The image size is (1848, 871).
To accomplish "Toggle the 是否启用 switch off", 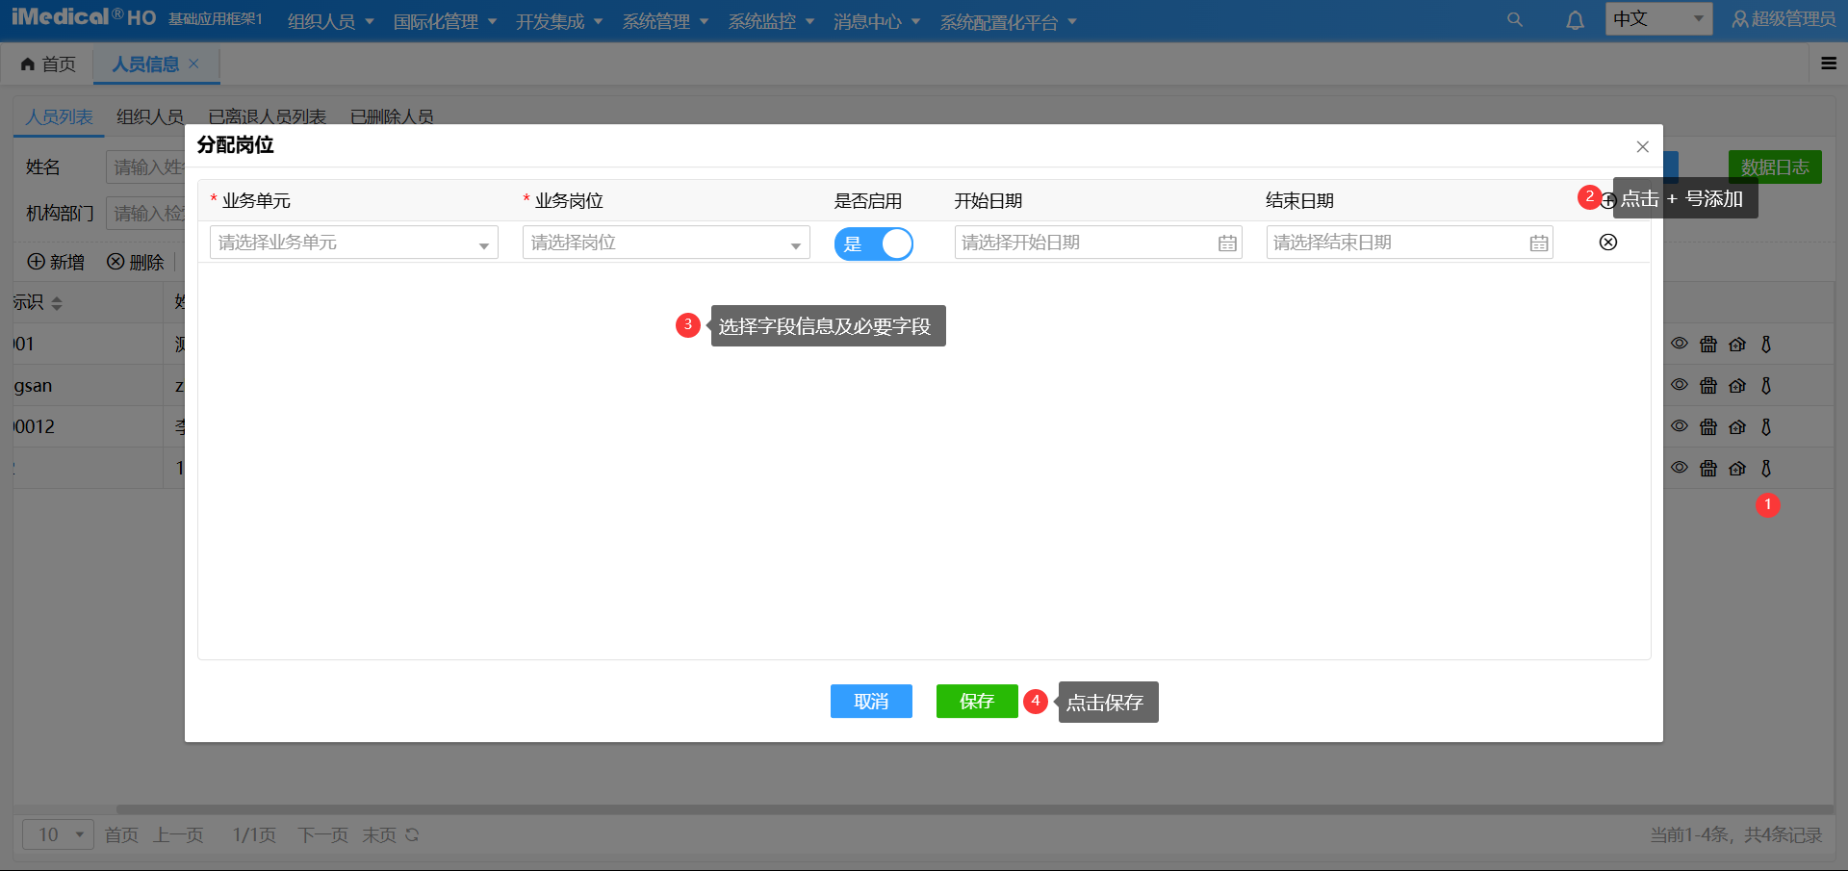I will coord(873,243).
